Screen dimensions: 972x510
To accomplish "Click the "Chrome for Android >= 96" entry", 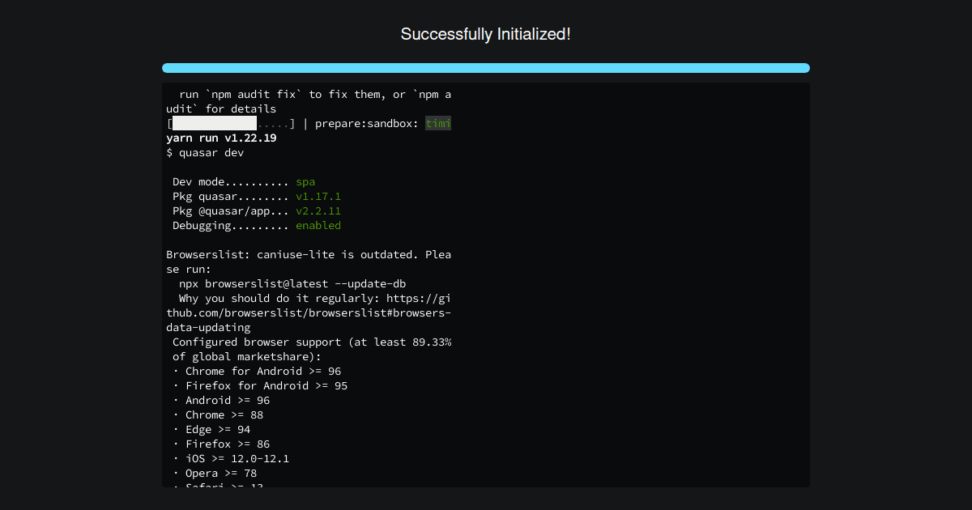I will (x=257, y=371).
